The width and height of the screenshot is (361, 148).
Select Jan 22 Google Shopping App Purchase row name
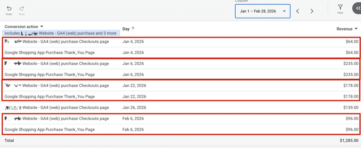49,96
